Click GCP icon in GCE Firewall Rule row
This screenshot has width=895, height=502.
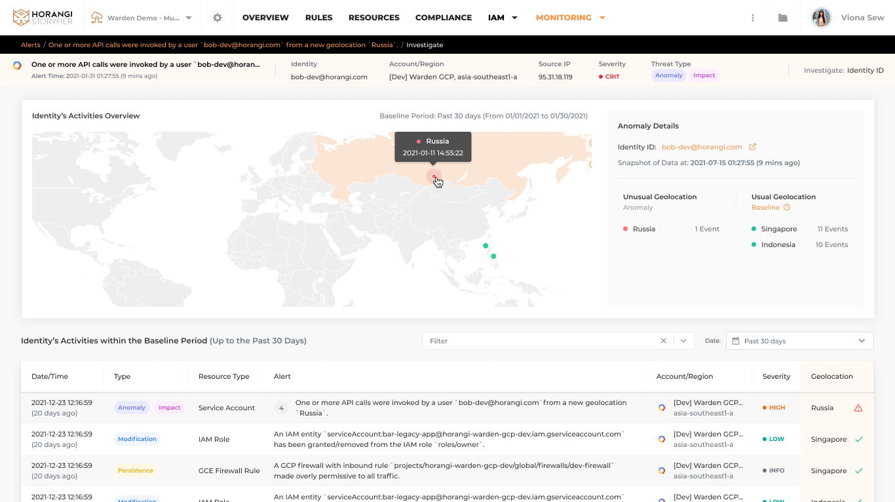tap(662, 471)
